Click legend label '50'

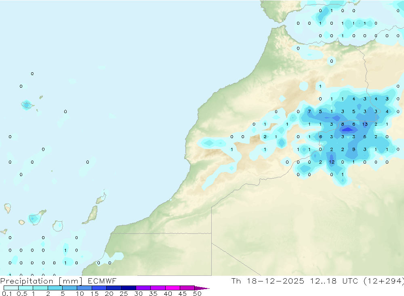click(197, 294)
